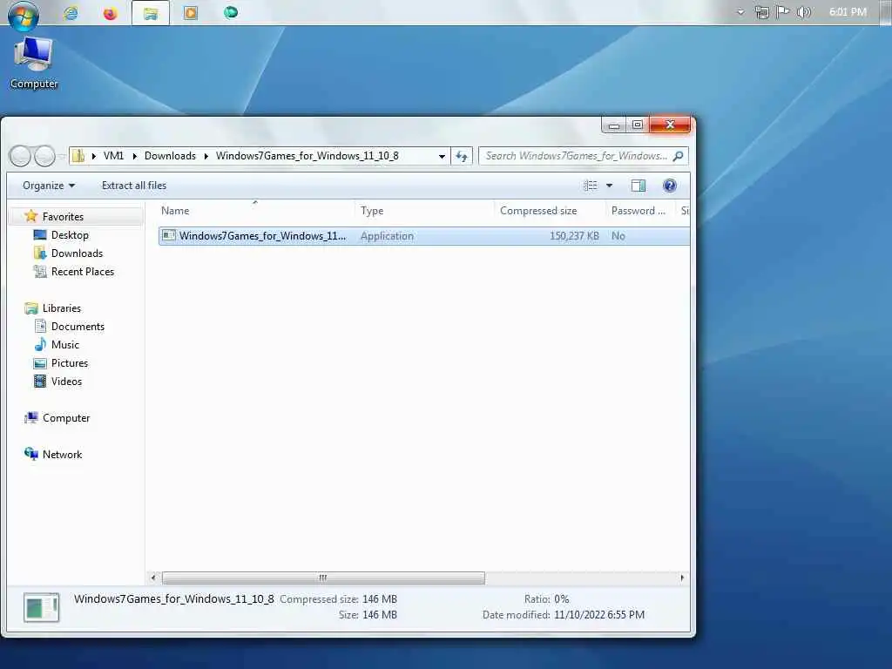Sort by Compressed size column
Image resolution: width=892 pixels, height=669 pixels.
click(x=550, y=211)
